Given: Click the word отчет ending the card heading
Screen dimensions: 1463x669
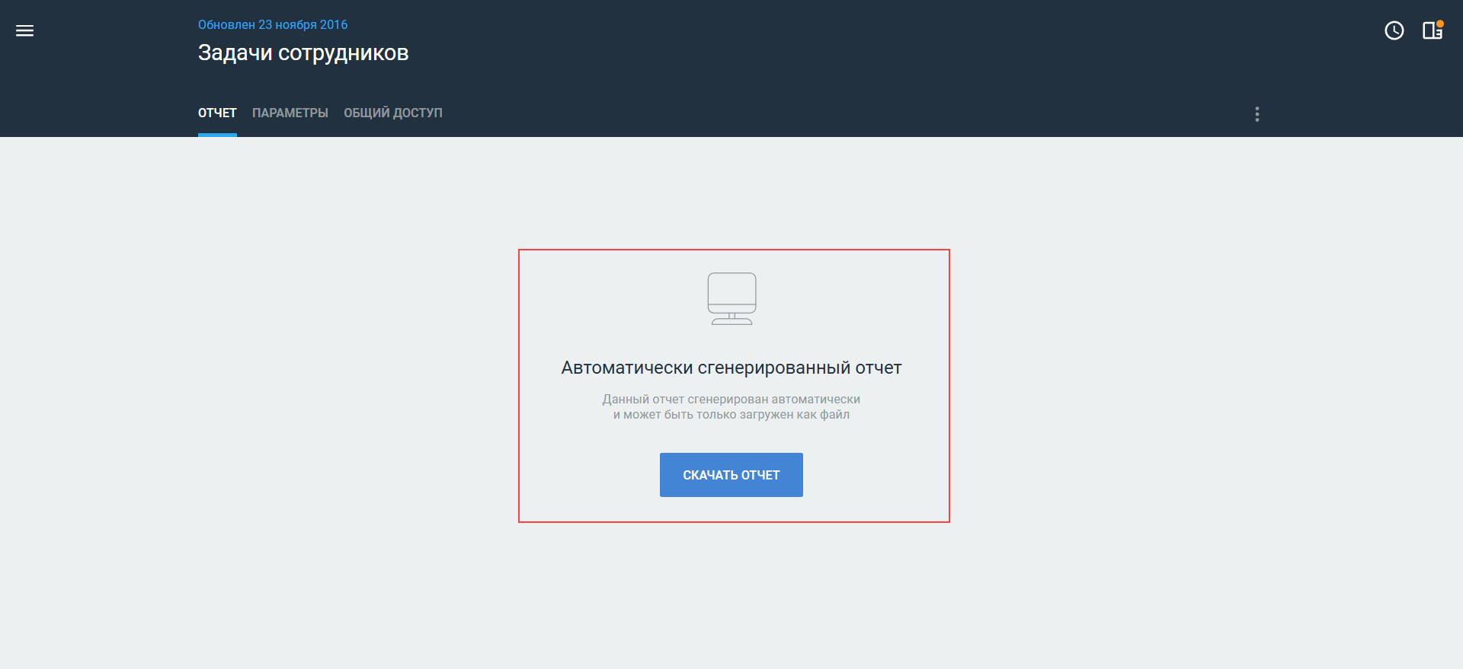Looking at the screenshot, I should (879, 368).
